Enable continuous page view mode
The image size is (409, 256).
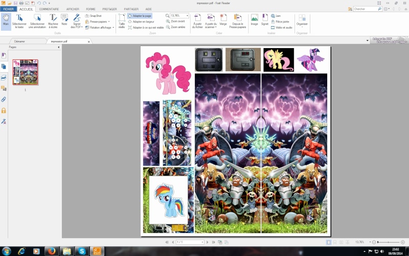pos(335,242)
